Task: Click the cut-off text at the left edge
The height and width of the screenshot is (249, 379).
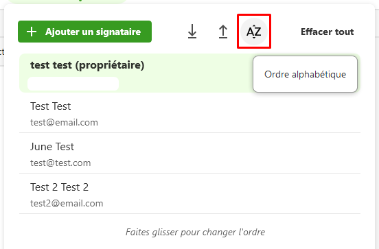Action: (x=2, y=51)
